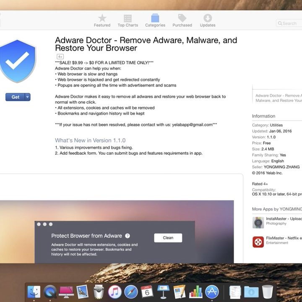
Task: Click the 'Seller: YONGMING ZHANG' text
Action: point(276,167)
